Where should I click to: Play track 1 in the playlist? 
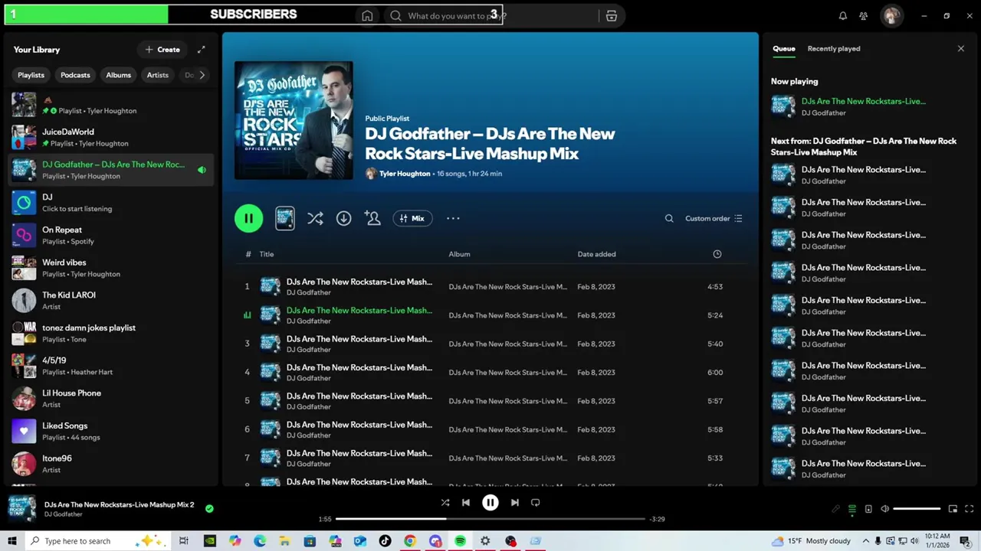pos(247,286)
